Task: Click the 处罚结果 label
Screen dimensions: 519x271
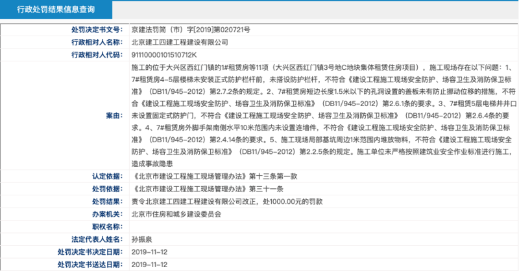Action: (x=107, y=201)
